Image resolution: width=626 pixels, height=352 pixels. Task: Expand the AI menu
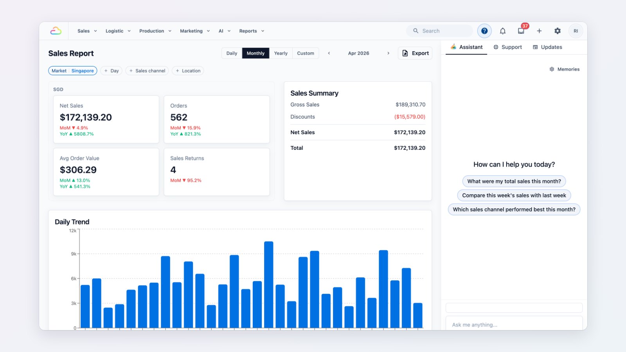(225, 31)
